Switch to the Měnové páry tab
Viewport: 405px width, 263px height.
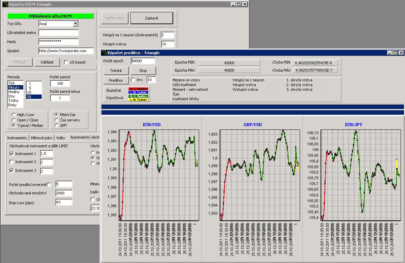(x=41, y=138)
